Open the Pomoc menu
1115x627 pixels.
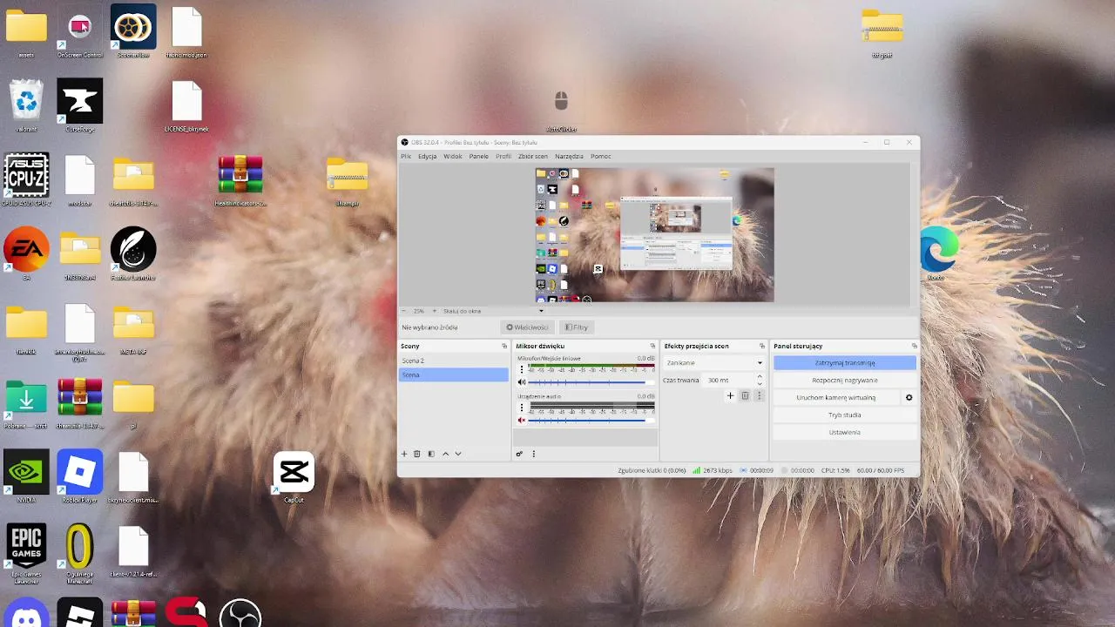601,157
